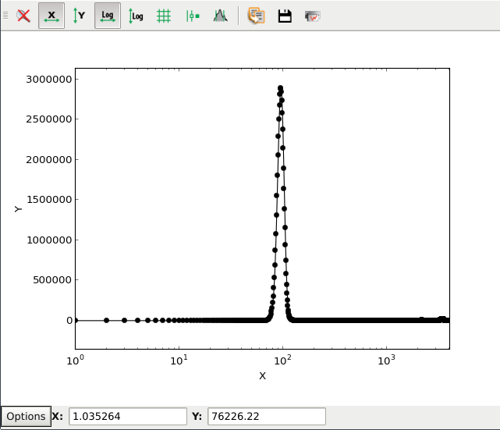Image resolution: width=500 pixels, height=430 pixels.
Task: Save the plot with floppy disk icon
Action: [x=285, y=16]
